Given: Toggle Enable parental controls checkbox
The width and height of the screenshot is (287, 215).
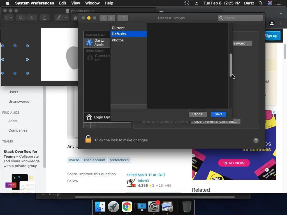Looking at the screenshot, I should (144, 121).
